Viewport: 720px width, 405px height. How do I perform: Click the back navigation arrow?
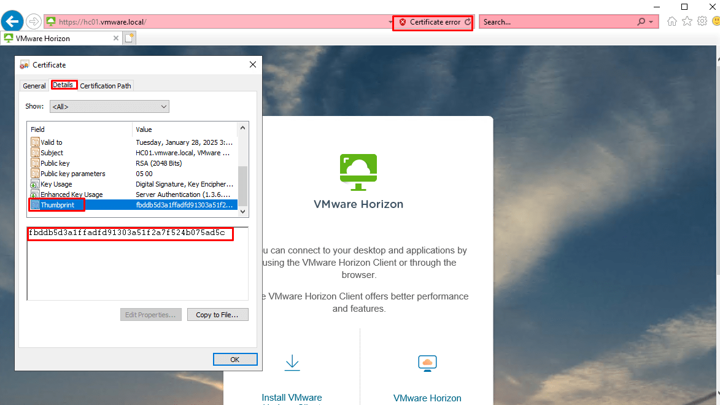click(12, 21)
